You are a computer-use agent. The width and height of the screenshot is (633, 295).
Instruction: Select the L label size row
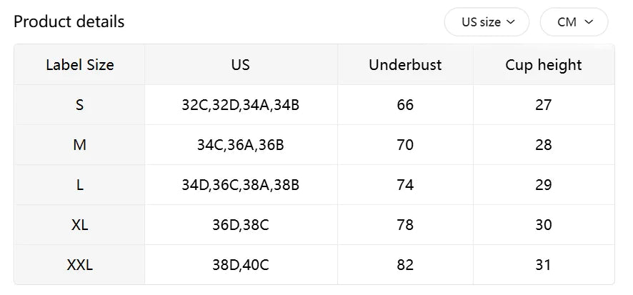tap(80, 185)
